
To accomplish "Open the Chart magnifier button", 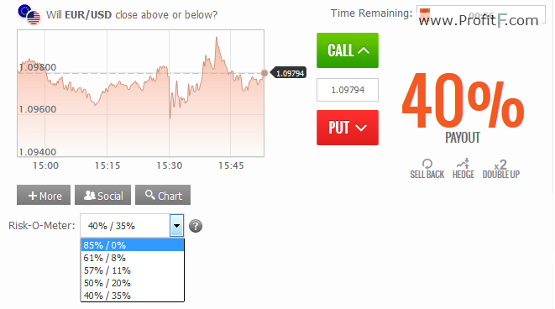I will [163, 195].
